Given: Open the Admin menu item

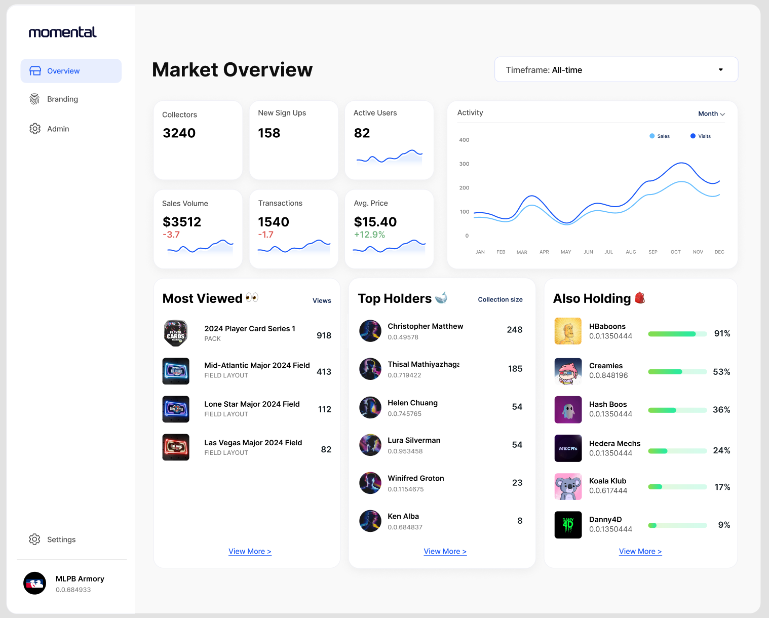Looking at the screenshot, I should (x=58, y=129).
